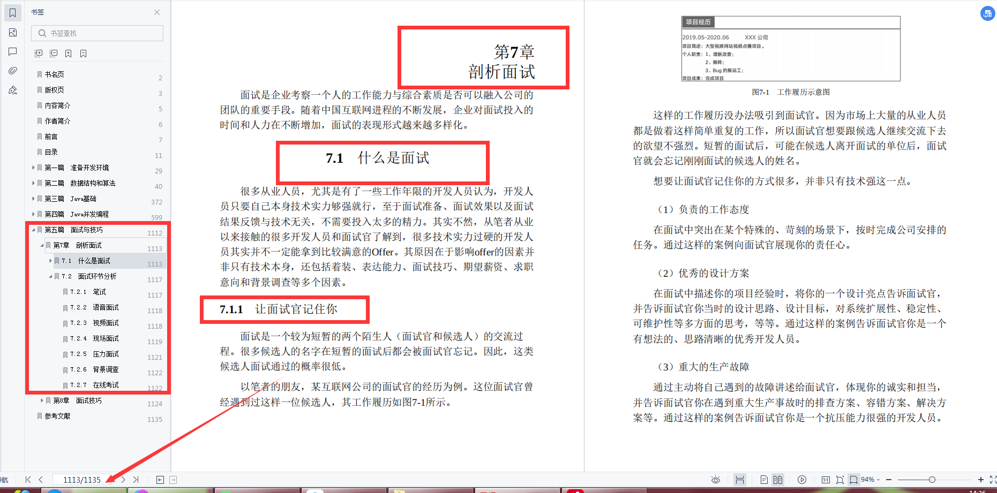Zoom in with plus button
997x493 pixels.
pyautogui.click(x=981, y=480)
